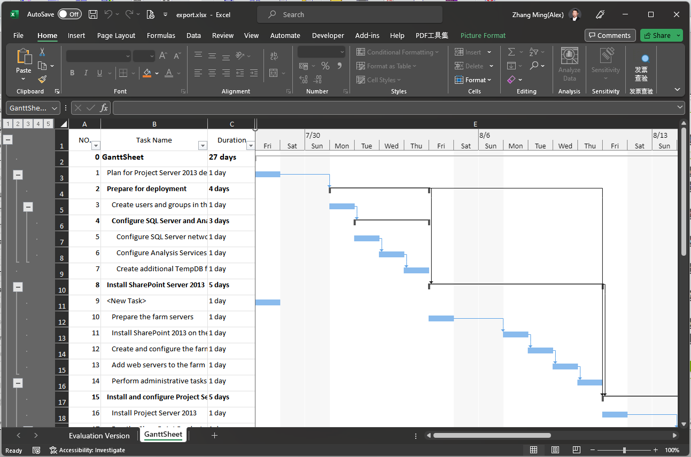The width and height of the screenshot is (691, 457).
Task: Open the Name Box dropdown arrow
Action: [x=55, y=108]
